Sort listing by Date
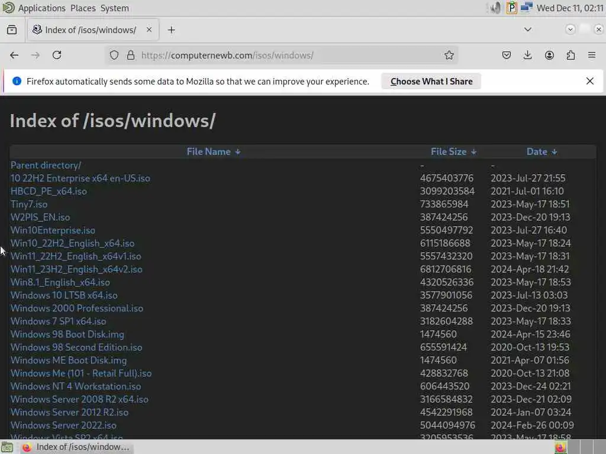The height and width of the screenshot is (454, 606). [542, 152]
